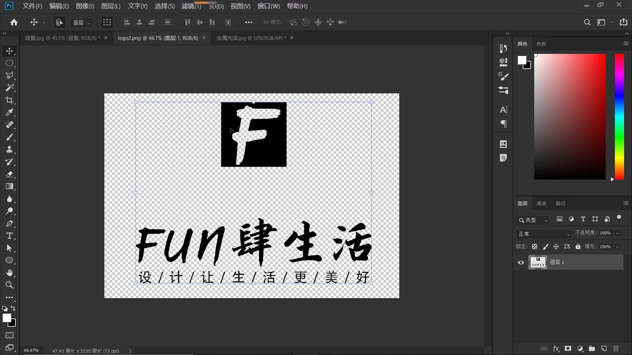The image size is (632, 355).
Task: Select the Crop tool
Action: pyautogui.click(x=10, y=100)
